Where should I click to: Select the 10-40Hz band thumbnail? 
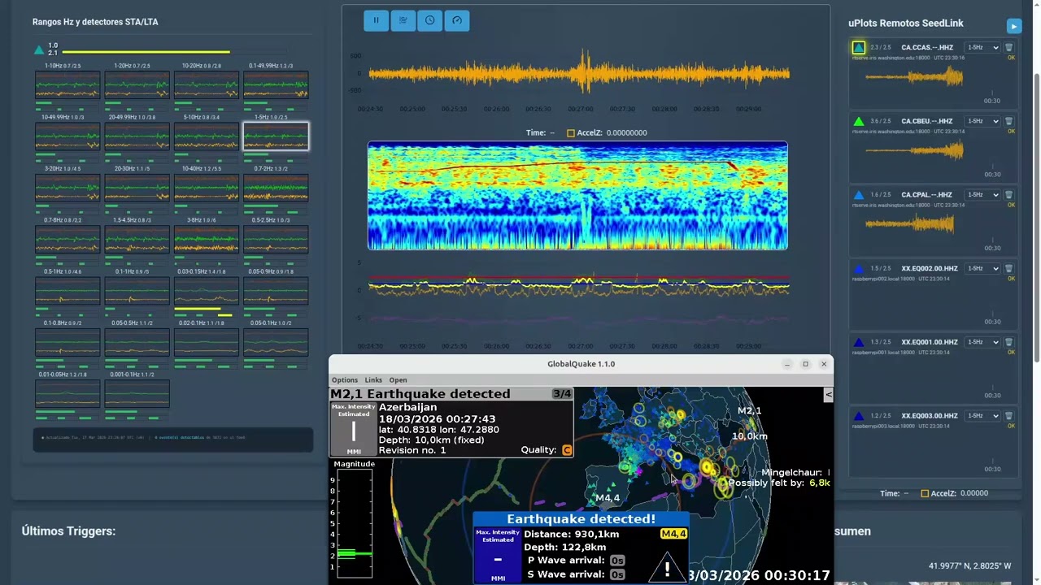[x=207, y=188]
